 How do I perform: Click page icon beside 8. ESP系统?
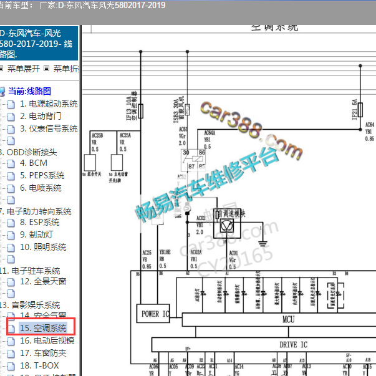[11, 223]
